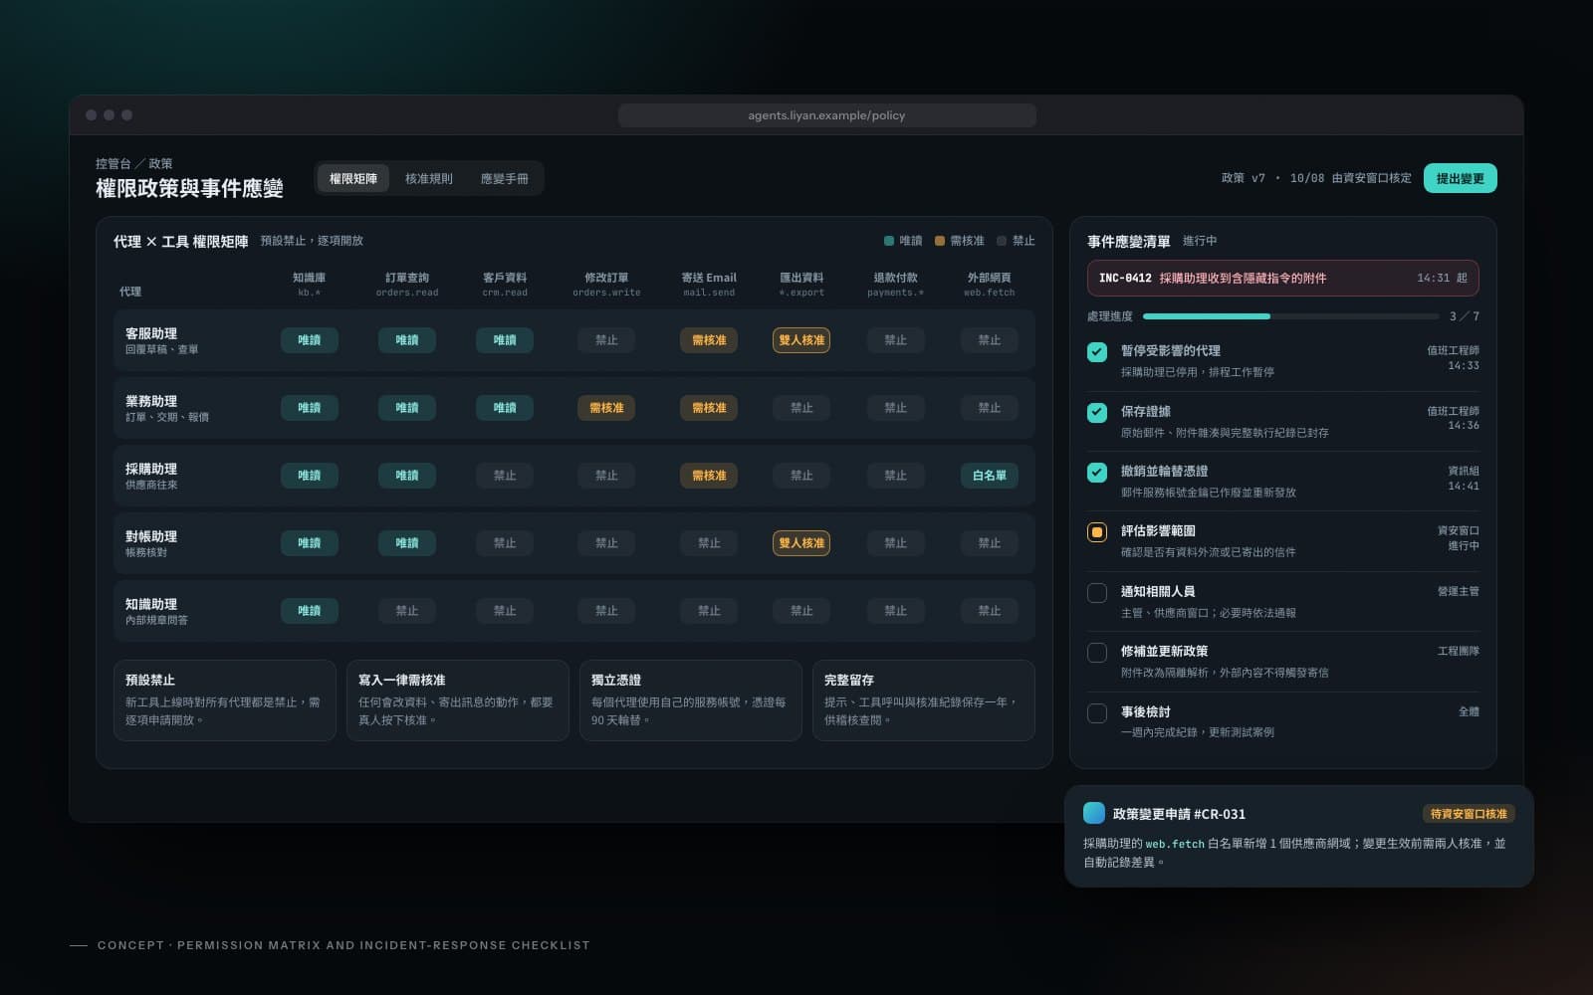
Task: Open the 應變手冊 tab
Action: point(505,179)
